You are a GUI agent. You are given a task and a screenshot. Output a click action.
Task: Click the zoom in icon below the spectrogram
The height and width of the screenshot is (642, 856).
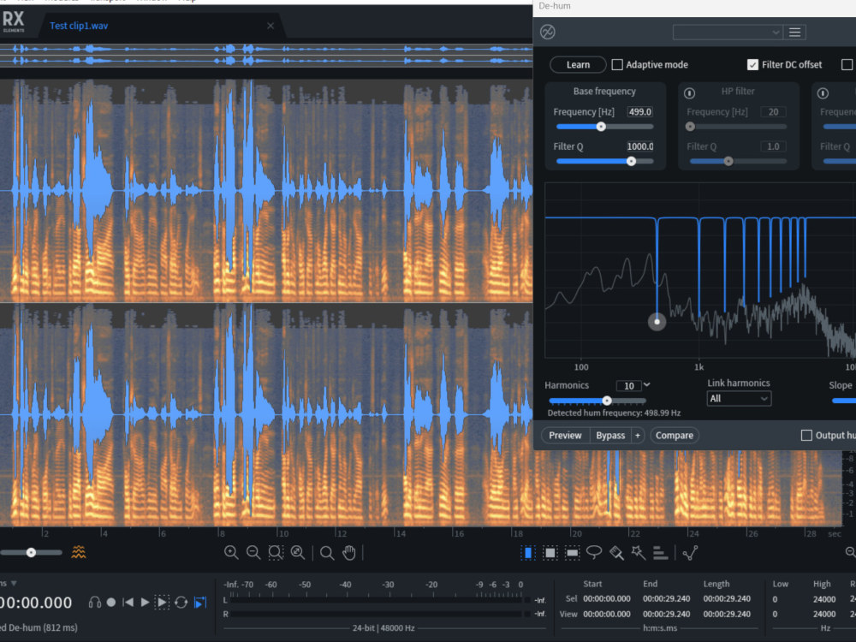click(x=231, y=552)
